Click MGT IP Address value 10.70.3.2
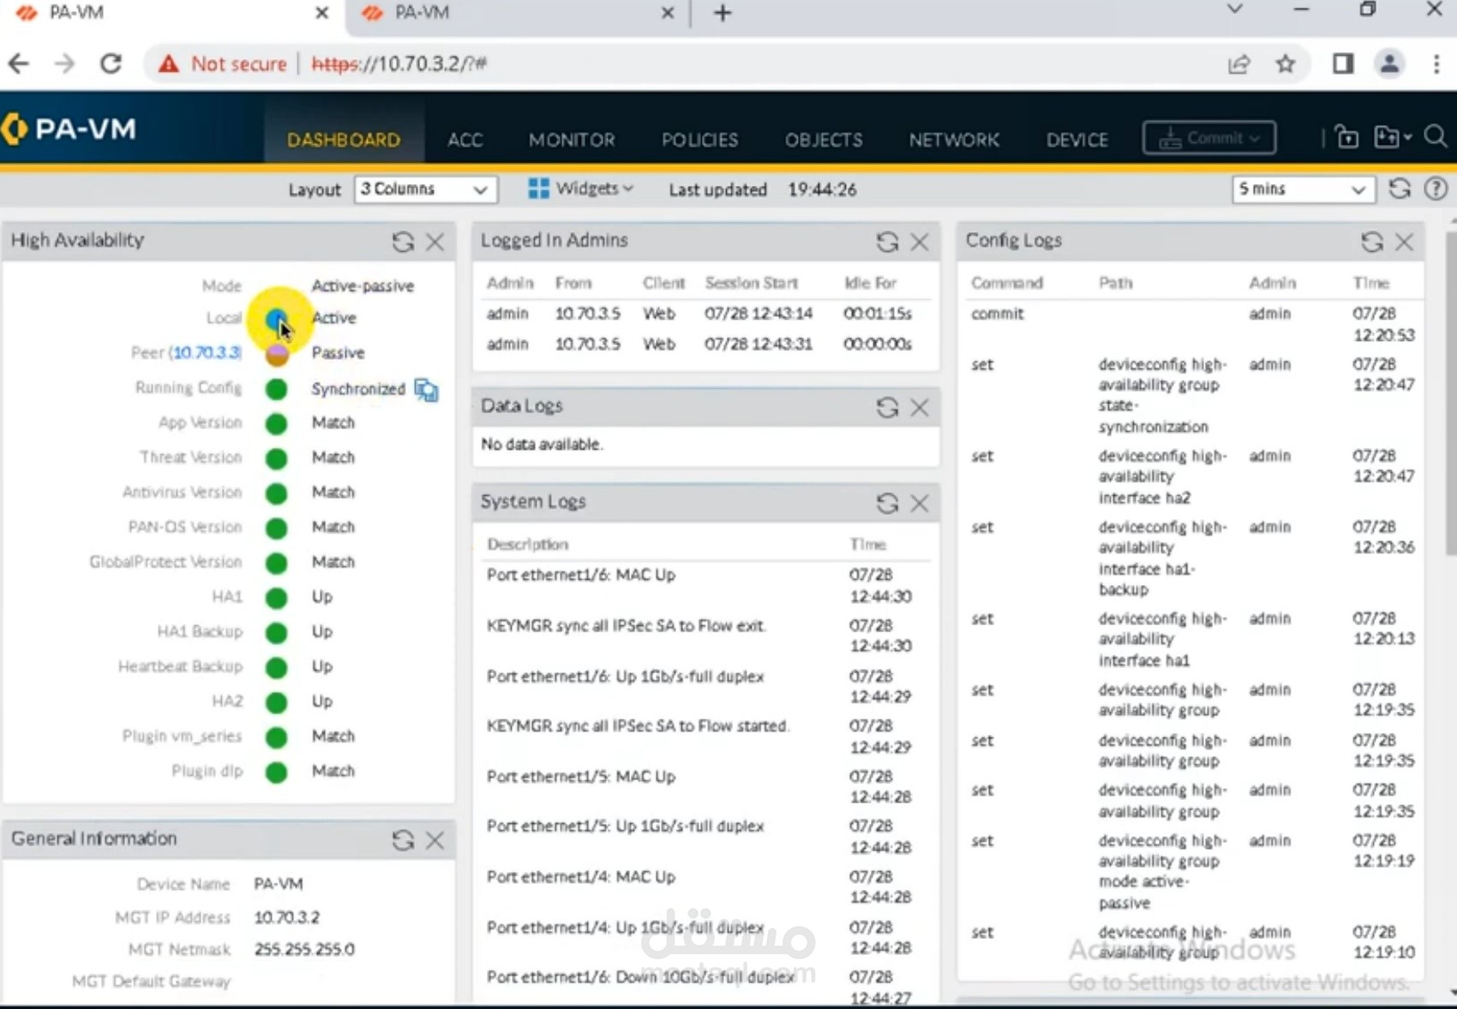1457x1009 pixels. tap(286, 917)
